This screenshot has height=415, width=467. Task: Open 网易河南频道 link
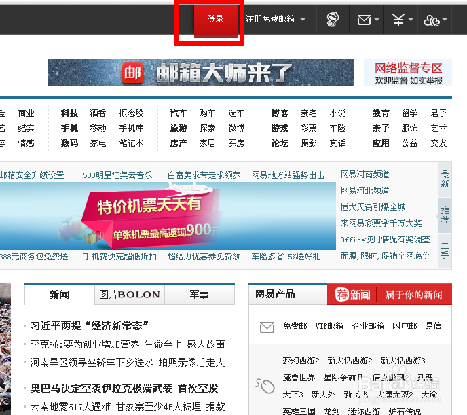(x=365, y=175)
